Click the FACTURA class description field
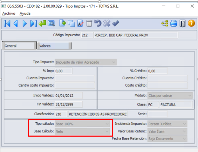 point(176,104)
